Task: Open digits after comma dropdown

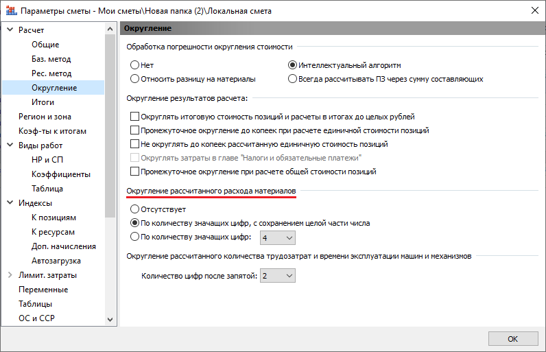Action: (x=277, y=276)
